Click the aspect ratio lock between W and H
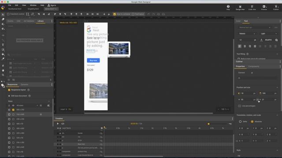Screen dimensions: 282x158 coord(258,100)
